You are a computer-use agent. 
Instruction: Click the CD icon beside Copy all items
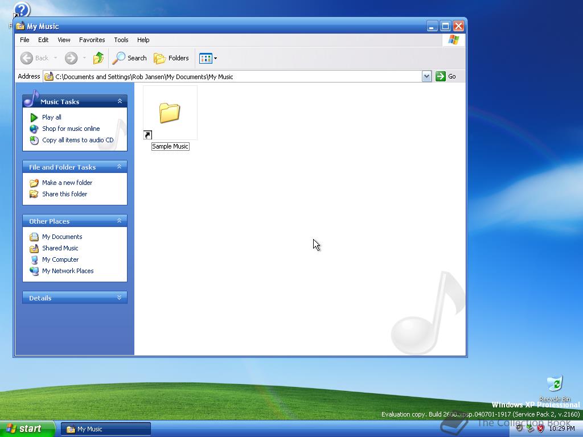click(34, 141)
